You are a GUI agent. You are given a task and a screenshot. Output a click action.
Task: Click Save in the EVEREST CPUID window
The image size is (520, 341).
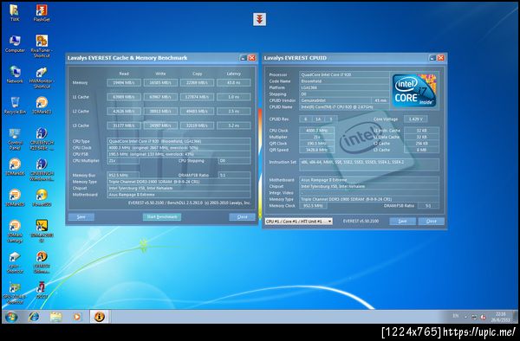coord(403,222)
